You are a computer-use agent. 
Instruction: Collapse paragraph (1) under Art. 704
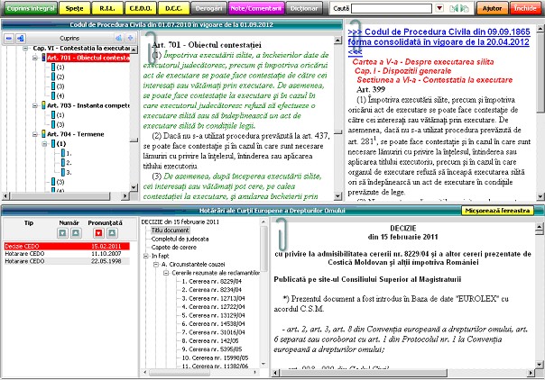pos(44,143)
